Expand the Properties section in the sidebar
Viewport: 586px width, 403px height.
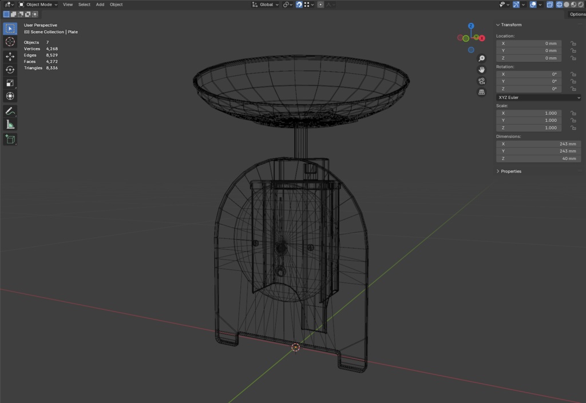[x=510, y=171]
